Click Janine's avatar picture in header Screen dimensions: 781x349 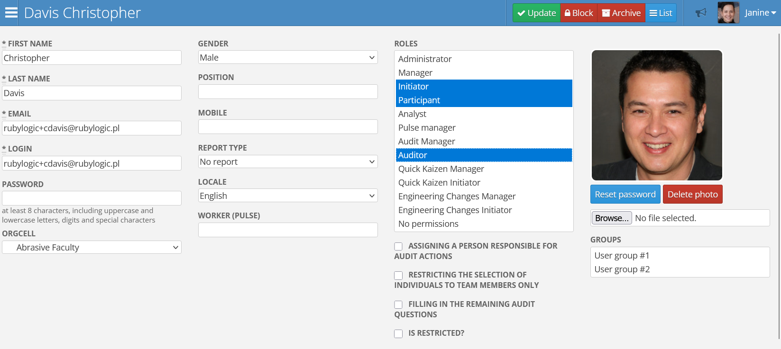[x=728, y=13]
